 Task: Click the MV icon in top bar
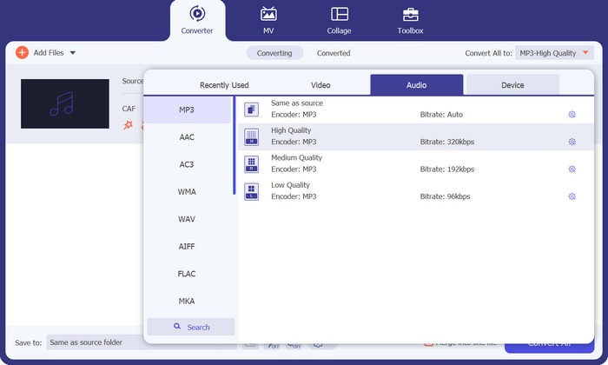(x=268, y=14)
